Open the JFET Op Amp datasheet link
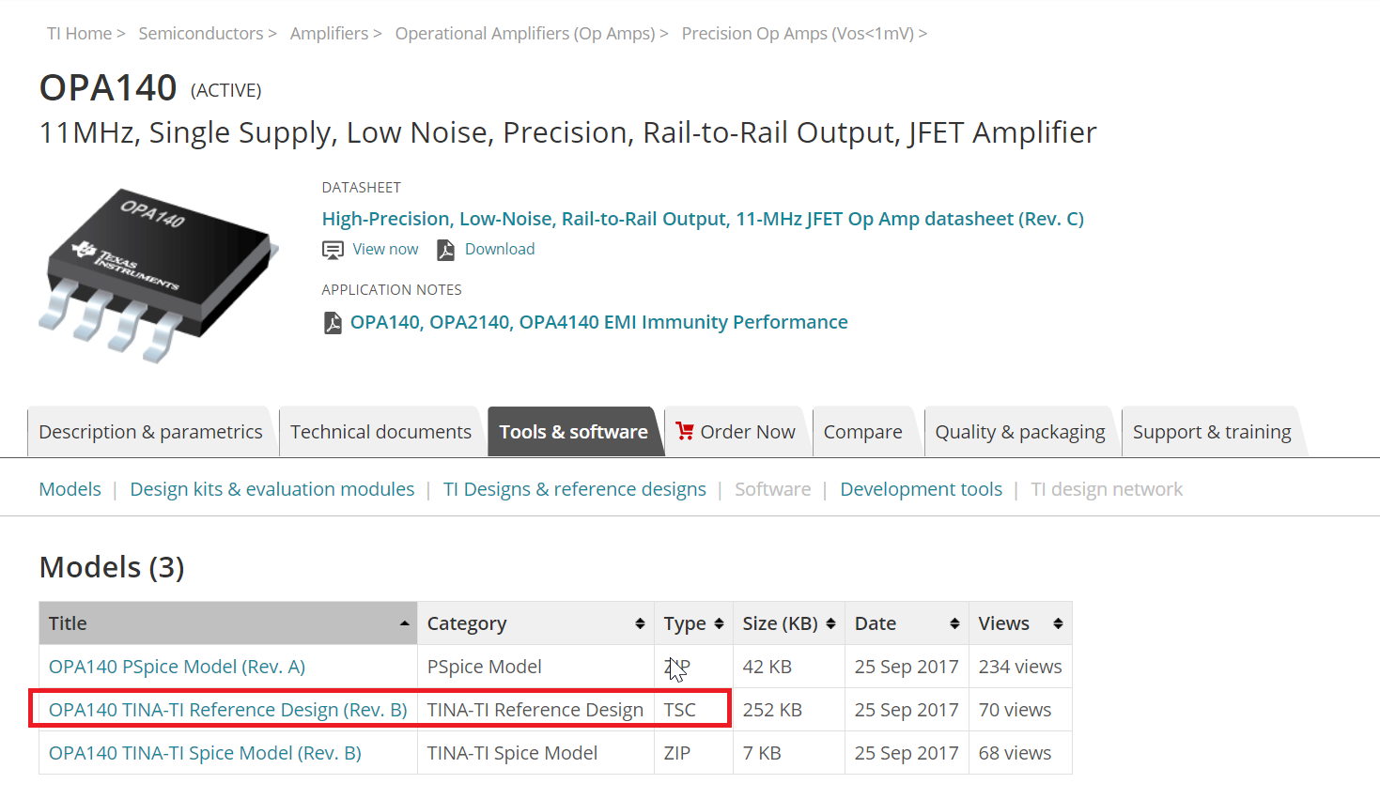The image size is (1380, 799). (702, 219)
